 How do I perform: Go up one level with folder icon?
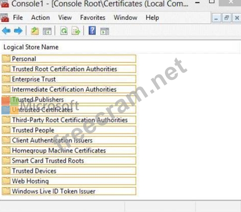(35, 31)
